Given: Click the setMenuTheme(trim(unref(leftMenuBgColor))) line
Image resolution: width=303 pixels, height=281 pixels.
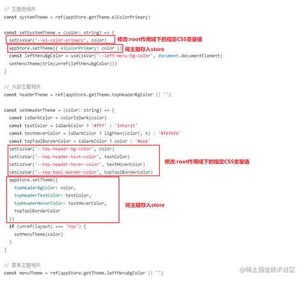Looking at the screenshot, I should pos(63,64).
